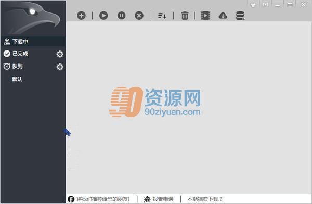Image resolution: width=312 pixels, height=204 pixels.
Task: Open the sort order icon in toolbar
Action: click(162, 16)
